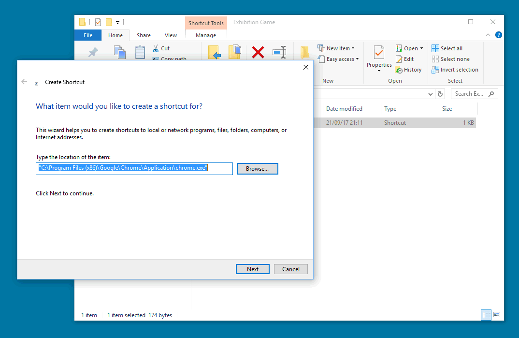Click the title bar folder icon
The width and height of the screenshot is (519, 338).
pyautogui.click(x=83, y=22)
